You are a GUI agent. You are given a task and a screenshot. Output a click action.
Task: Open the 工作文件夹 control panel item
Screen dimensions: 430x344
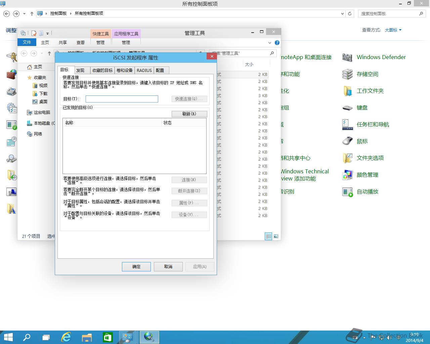363,91
